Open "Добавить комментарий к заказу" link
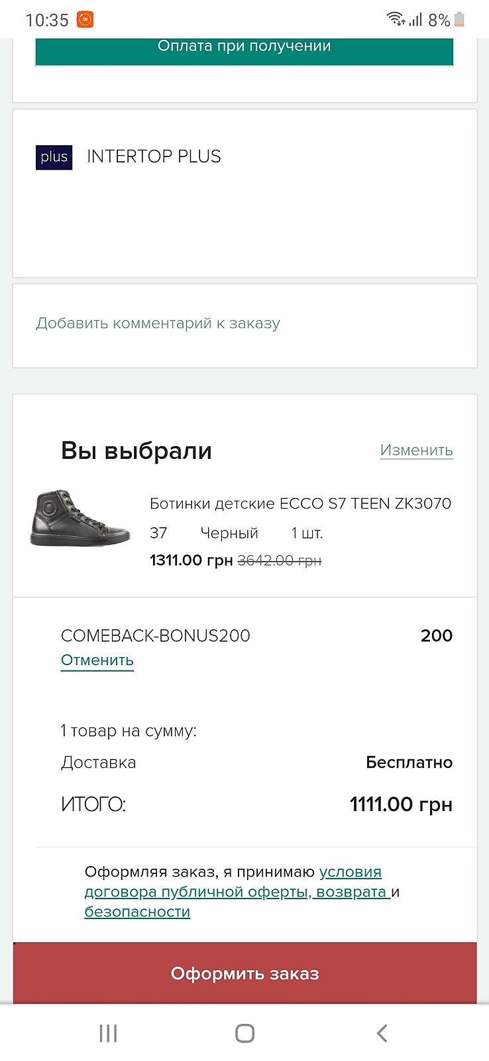The image size is (489, 1061). [158, 324]
